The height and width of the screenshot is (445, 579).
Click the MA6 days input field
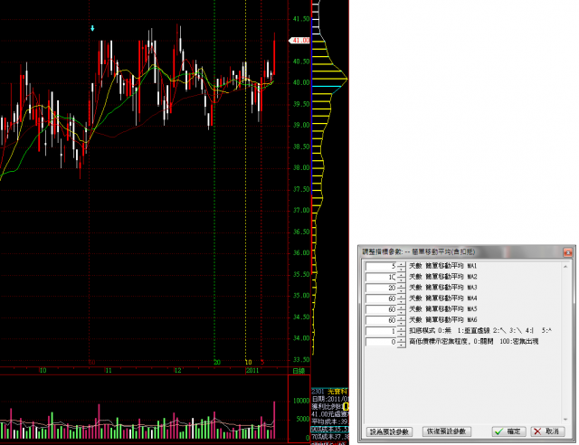click(382, 320)
